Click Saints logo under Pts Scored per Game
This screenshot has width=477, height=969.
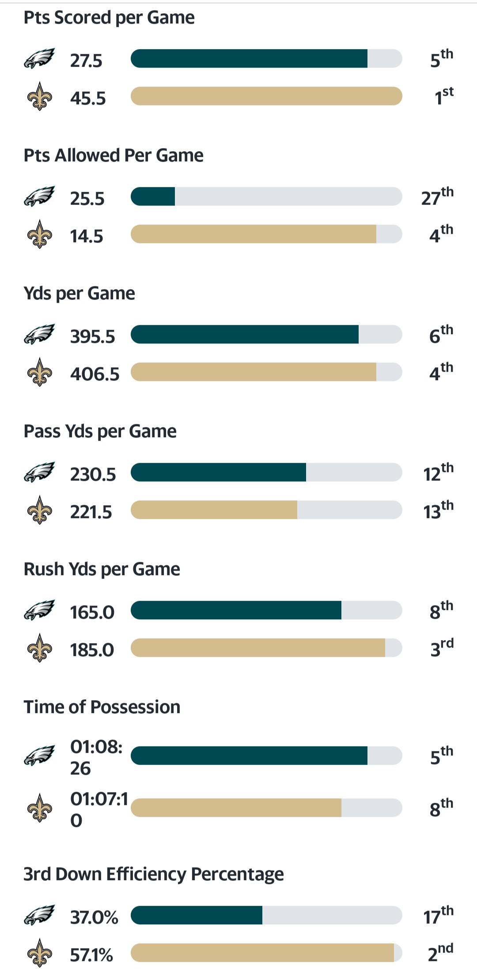pos(39,96)
